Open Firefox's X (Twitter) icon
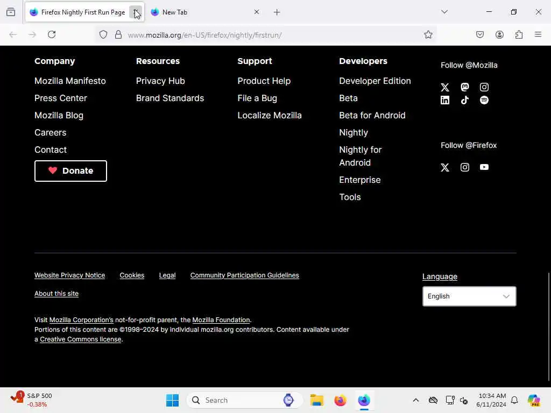 (x=445, y=167)
